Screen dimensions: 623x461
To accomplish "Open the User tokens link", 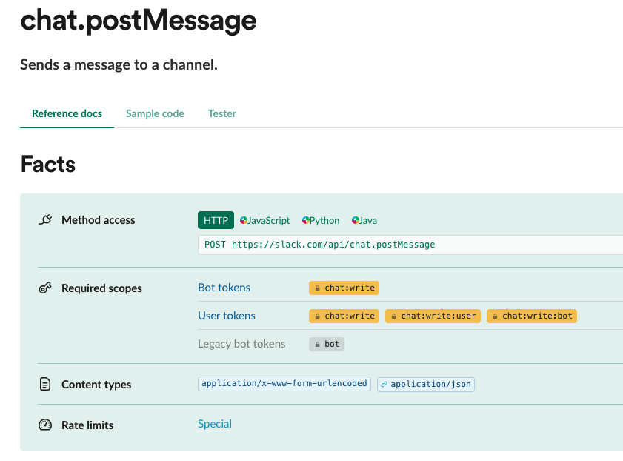I will [x=227, y=316].
